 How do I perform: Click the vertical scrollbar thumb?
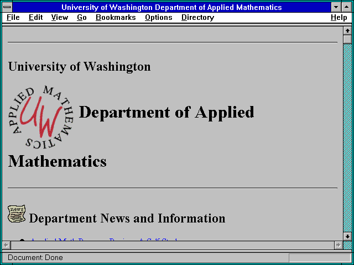pyautogui.click(x=348, y=39)
